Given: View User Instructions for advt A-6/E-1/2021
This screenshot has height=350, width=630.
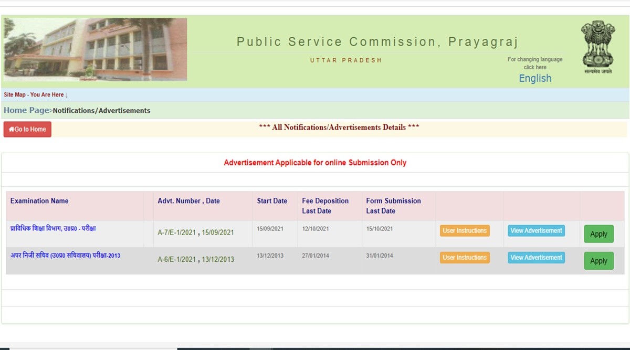Looking at the screenshot, I should 465,258.
